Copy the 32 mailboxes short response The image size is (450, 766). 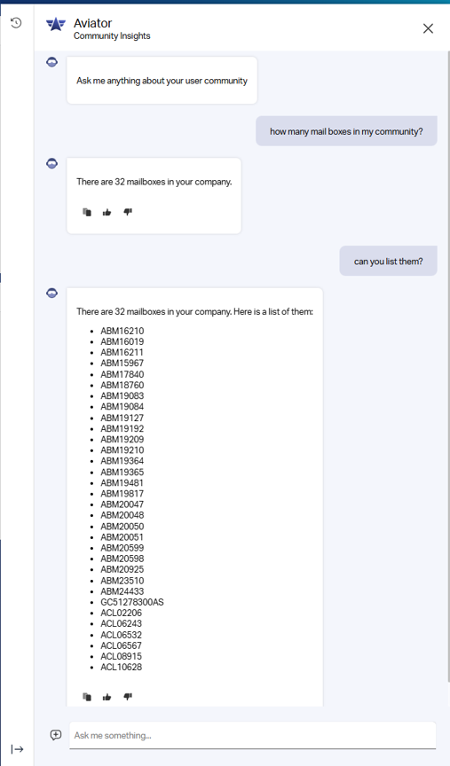click(87, 212)
